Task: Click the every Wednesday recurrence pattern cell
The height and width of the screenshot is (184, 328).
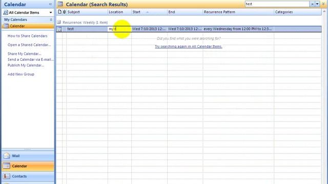Action: (238, 29)
